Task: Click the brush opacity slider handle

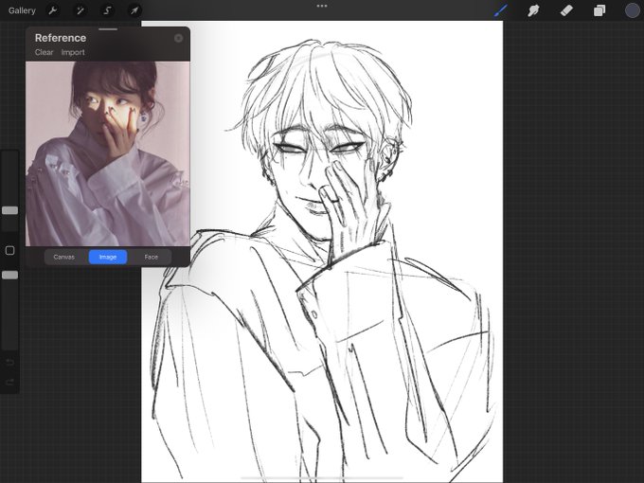Action: tap(9, 275)
